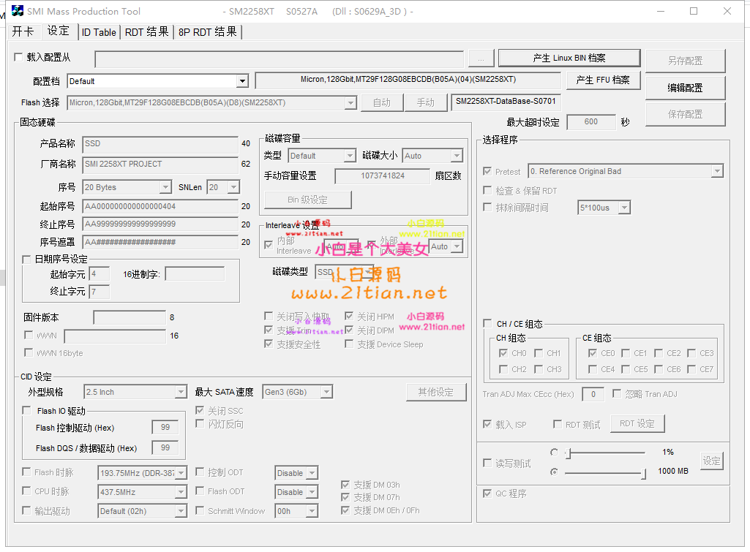Click the 序号遮罩 field
Screen dimensions: 750x552
coord(160,242)
